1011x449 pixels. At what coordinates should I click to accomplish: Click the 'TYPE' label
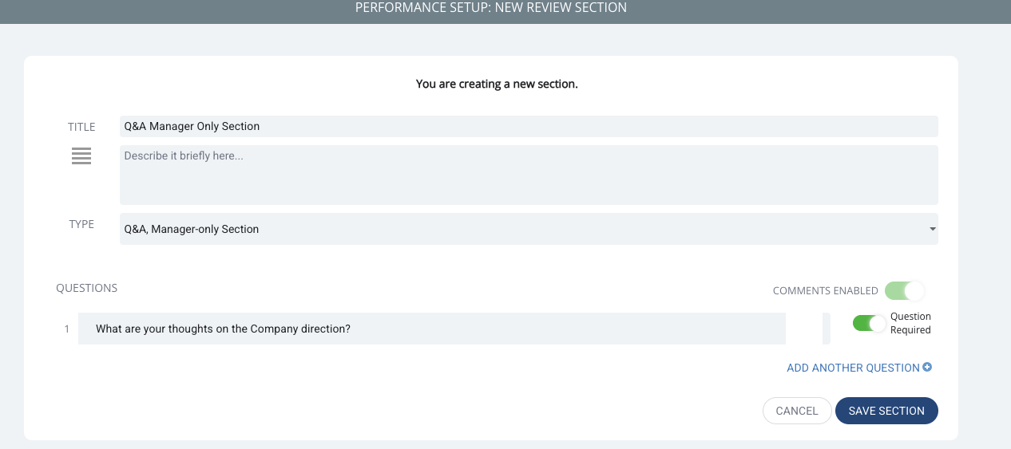pos(81,224)
